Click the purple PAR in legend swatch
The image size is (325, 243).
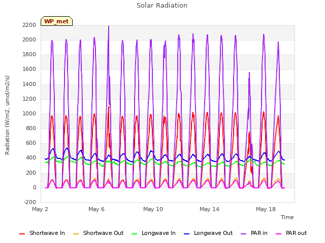pyautogui.click(x=244, y=234)
